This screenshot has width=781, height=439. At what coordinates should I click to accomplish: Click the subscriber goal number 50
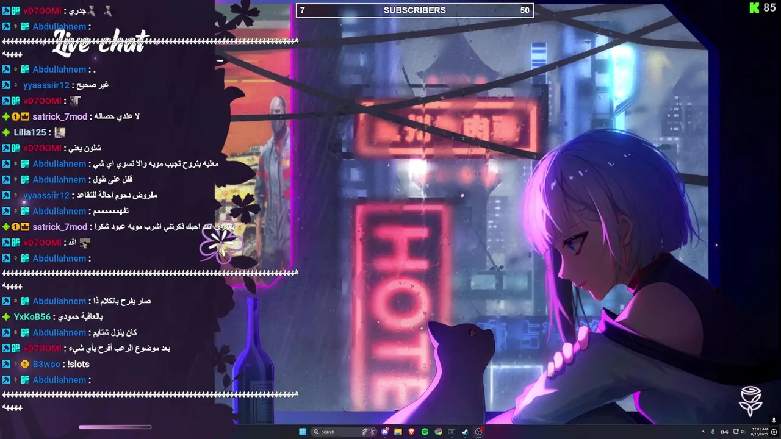coord(525,10)
